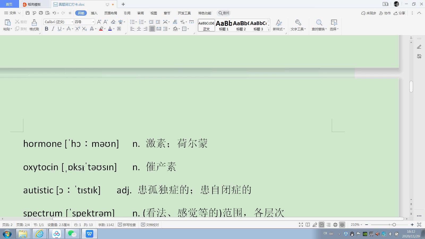This screenshot has height=239, width=425.
Task: Clear formatting with the eraser icon
Action: (x=113, y=22)
